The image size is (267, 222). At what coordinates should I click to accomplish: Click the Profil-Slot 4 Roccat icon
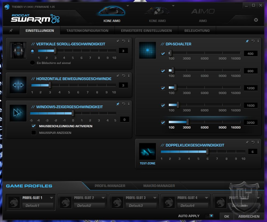[x=169, y=203]
